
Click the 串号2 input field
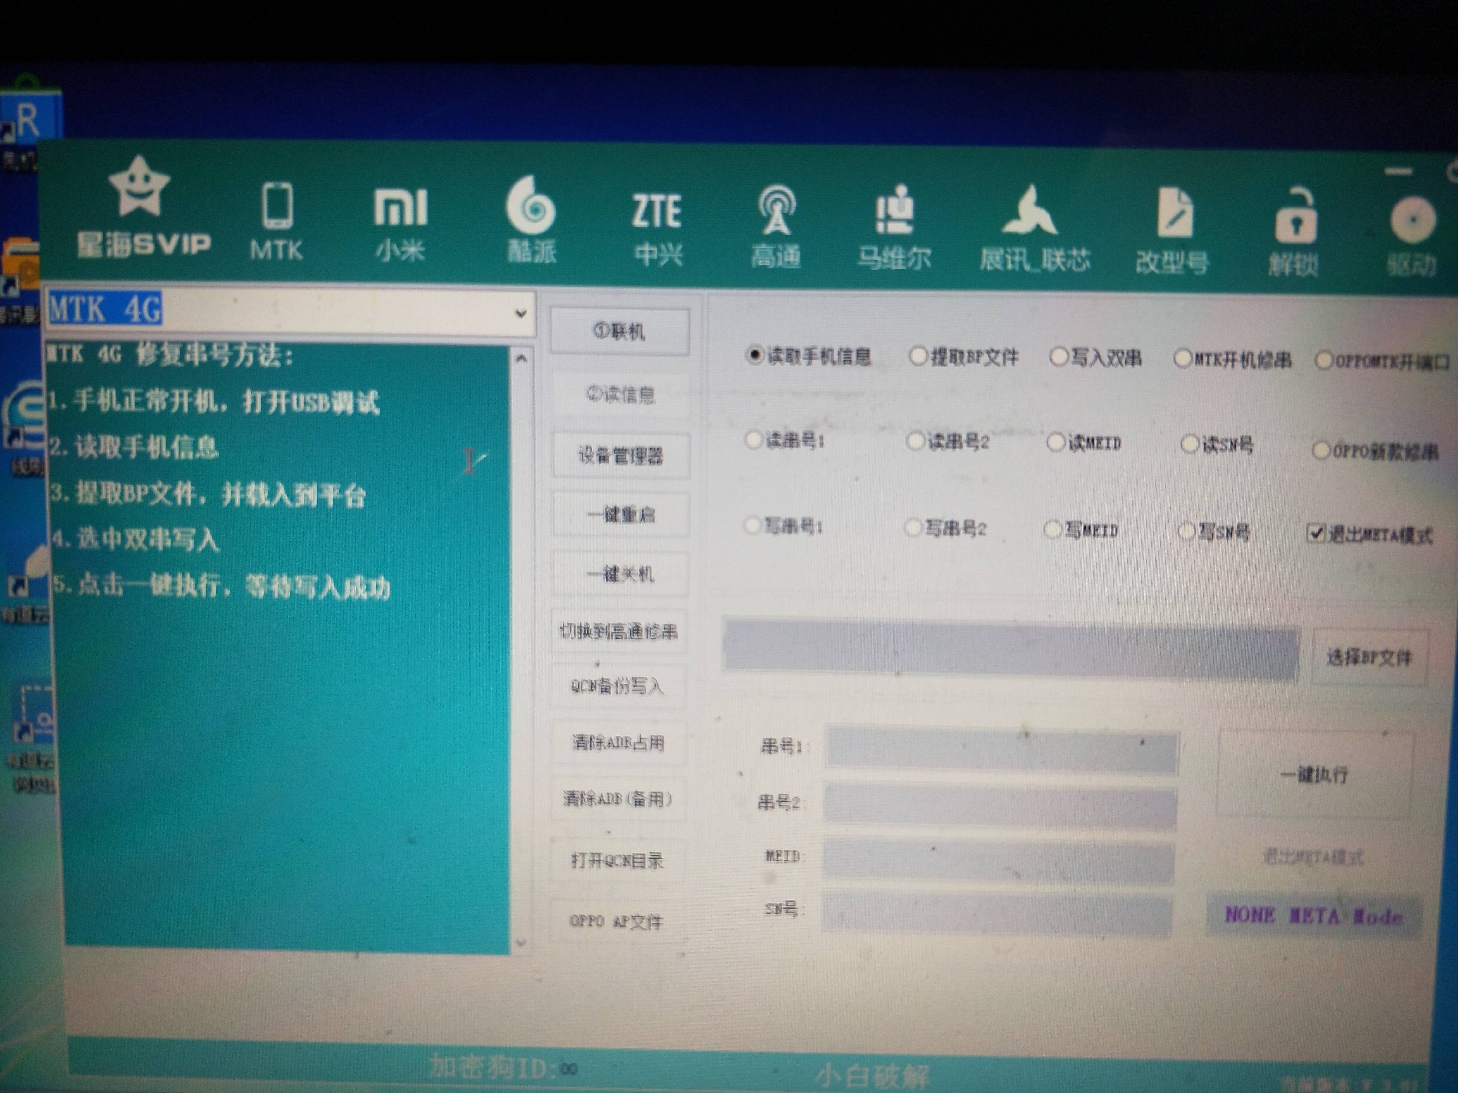pos(1000,805)
